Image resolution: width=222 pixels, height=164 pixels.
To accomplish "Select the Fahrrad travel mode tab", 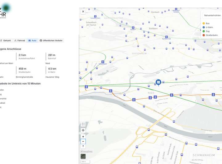I will [x=19, y=41].
